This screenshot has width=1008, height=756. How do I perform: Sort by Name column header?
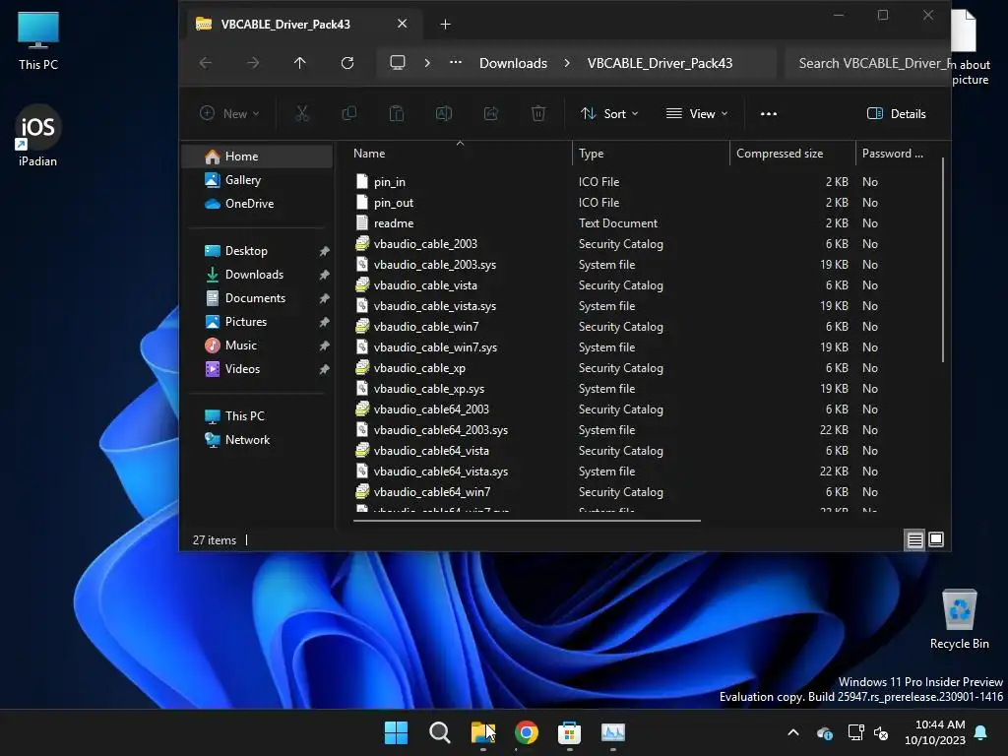pos(460,154)
